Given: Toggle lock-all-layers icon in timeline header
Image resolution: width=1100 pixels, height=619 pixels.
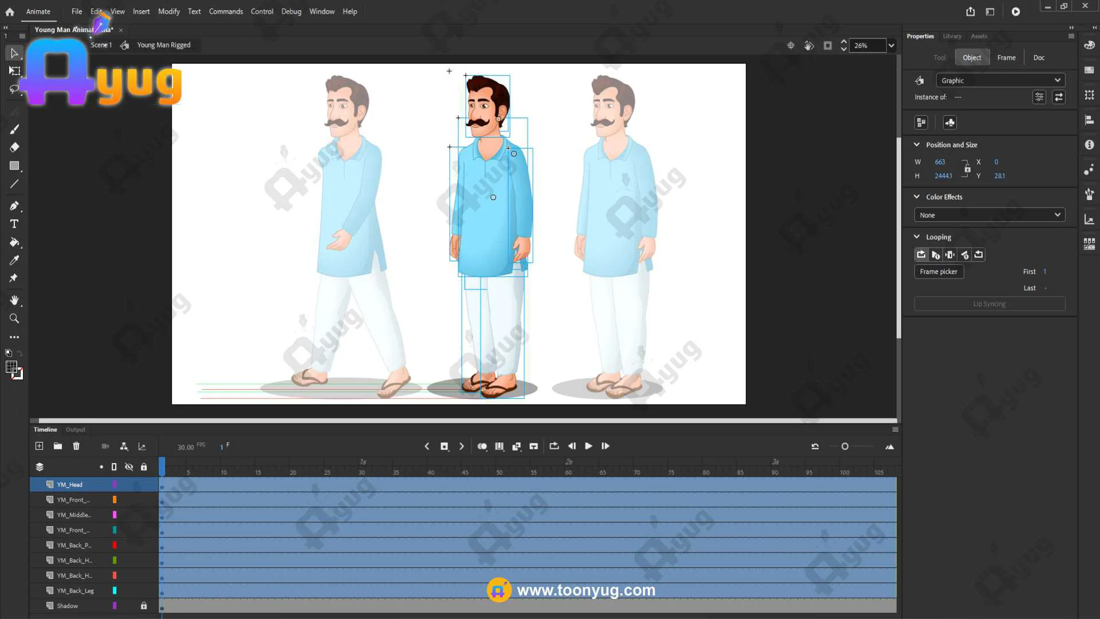Looking at the screenshot, I should [x=144, y=467].
